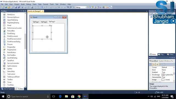Image resolution: width=176 pixels, height=99 pixels.
Task: Open Microsoft Store from taskbar
Action: click(x=73, y=97)
